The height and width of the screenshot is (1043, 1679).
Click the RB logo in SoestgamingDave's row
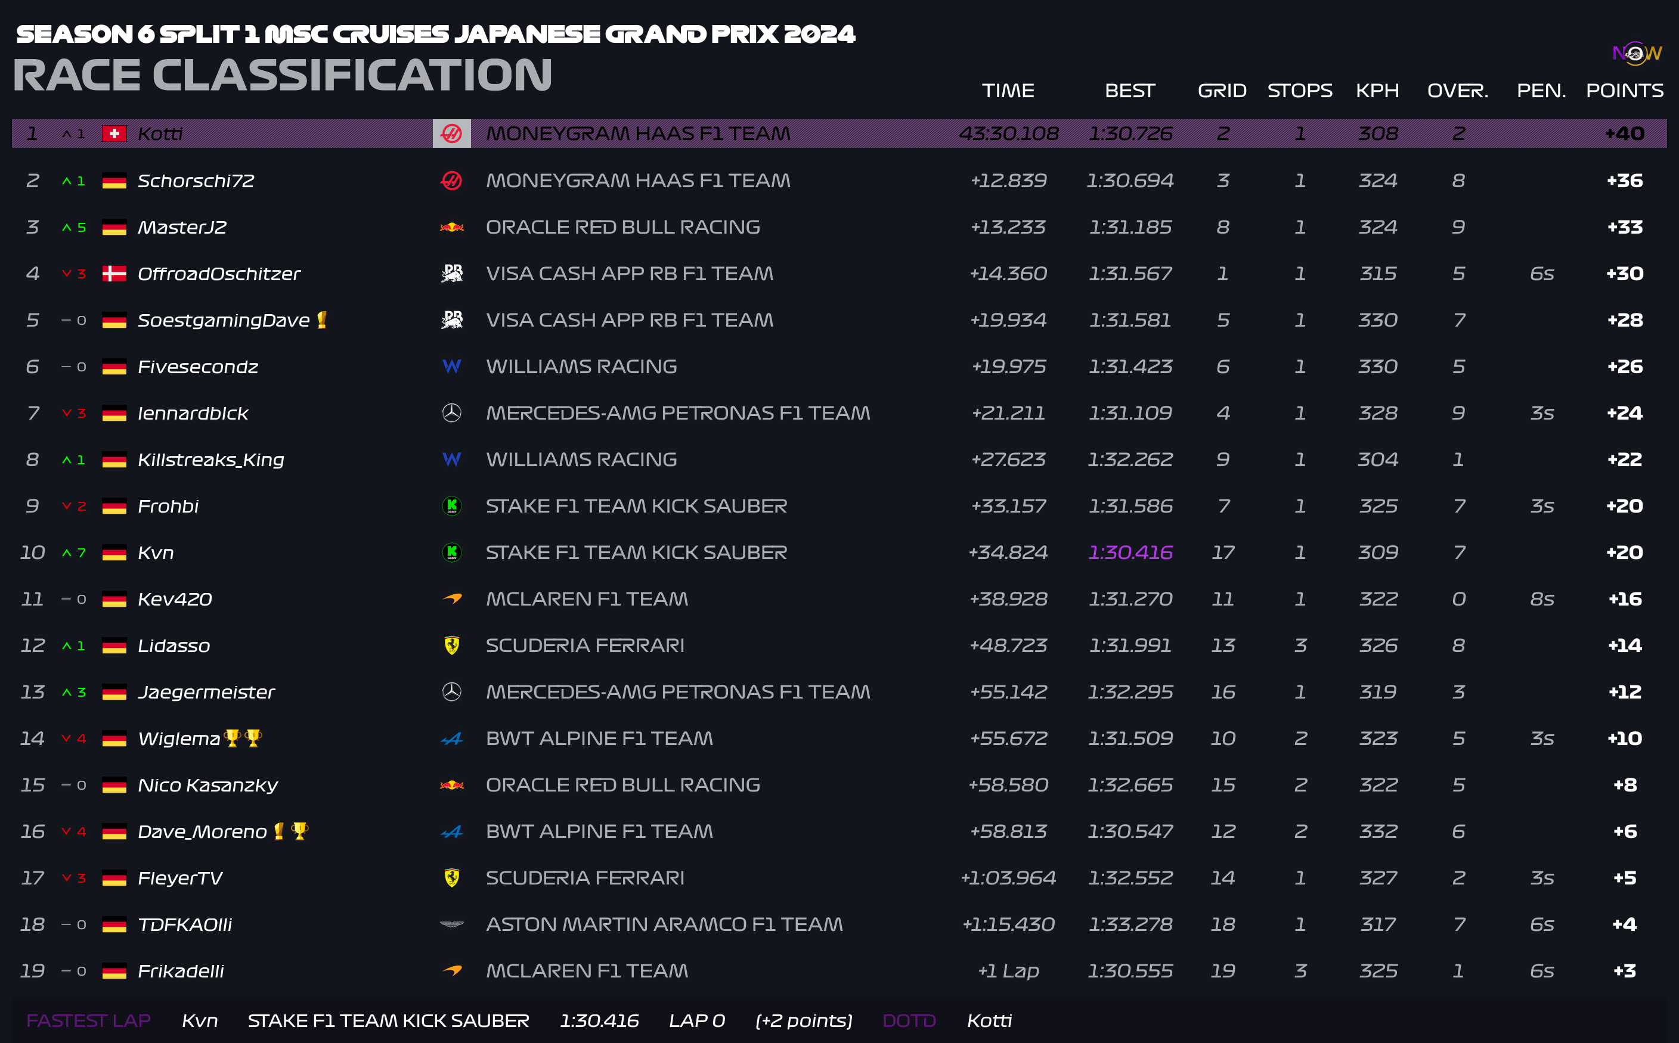point(451,320)
